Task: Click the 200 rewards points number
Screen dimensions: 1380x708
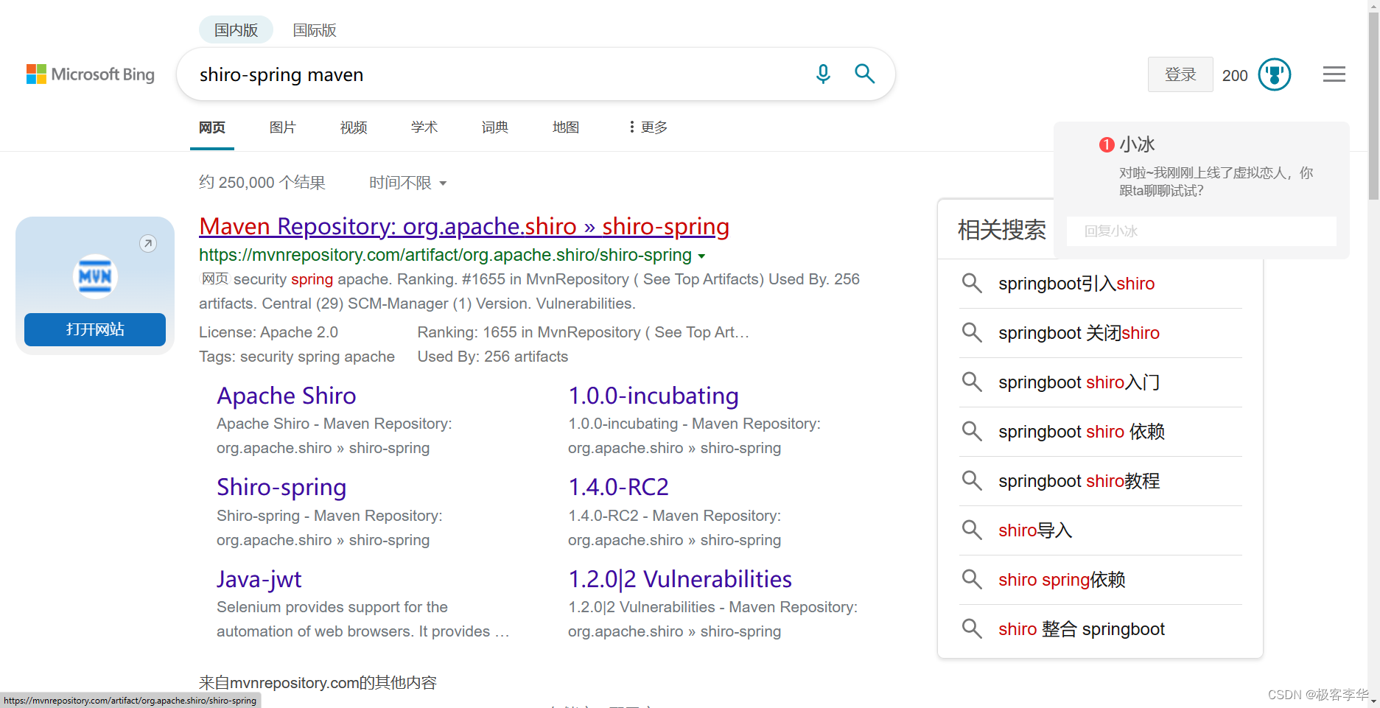Action: tap(1235, 75)
